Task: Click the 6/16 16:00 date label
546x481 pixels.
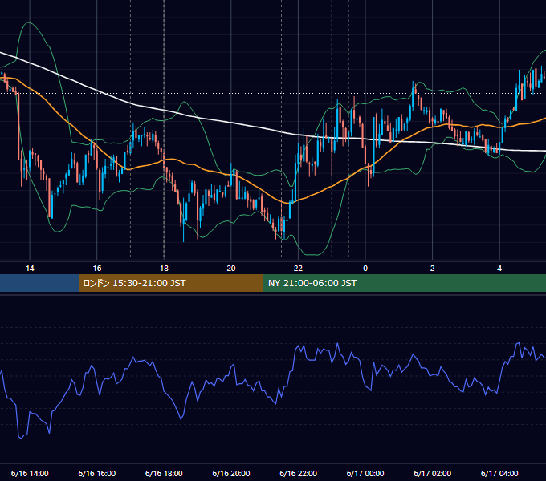Action: (97, 473)
